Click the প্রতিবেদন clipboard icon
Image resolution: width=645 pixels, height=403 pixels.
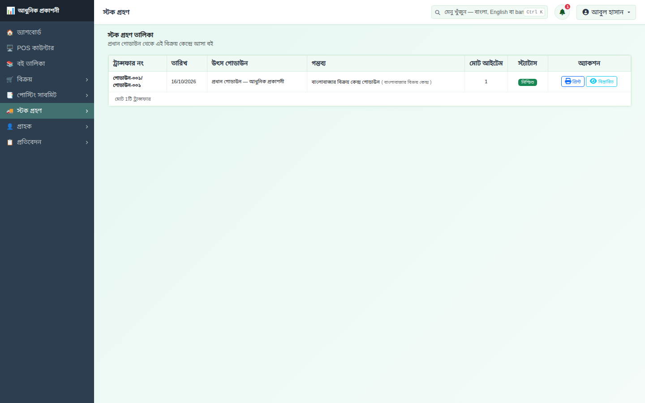tap(10, 142)
